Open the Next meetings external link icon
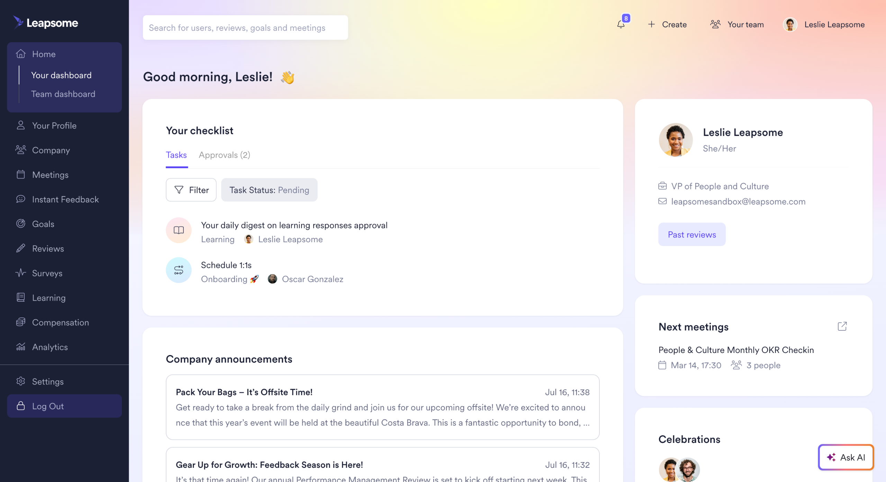Viewport: 886px width, 482px height. (842, 326)
